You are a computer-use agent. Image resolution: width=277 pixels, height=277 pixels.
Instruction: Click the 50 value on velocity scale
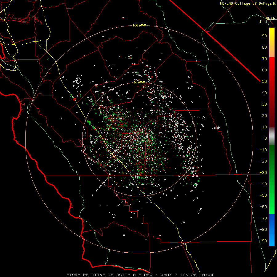tap(264, 82)
